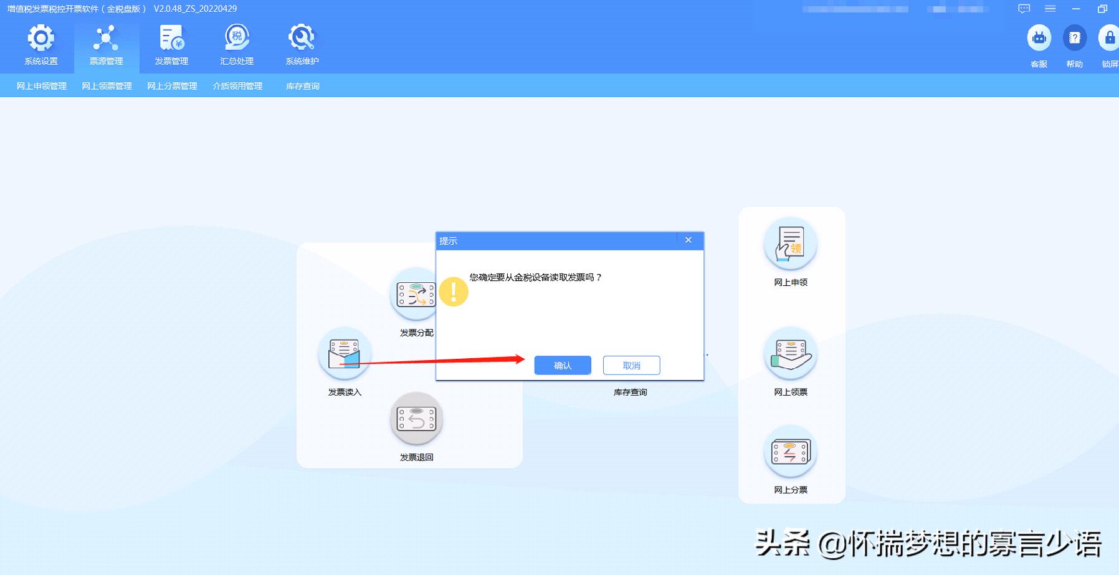Image resolution: width=1119 pixels, height=575 pixels.
Task: Open the 系统设置 settings module
Action: (x=40, y=44)
